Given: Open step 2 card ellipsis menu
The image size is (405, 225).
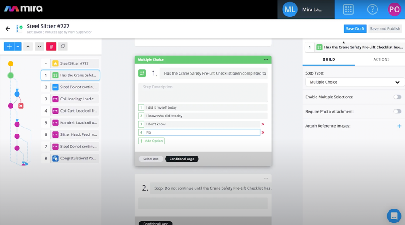Looking at the screenshot, I should (x=266, y=178).
